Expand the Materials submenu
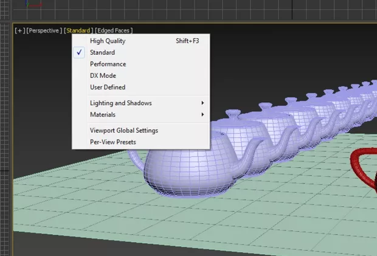Screen dimensions: 377x256 pos(103,115)
